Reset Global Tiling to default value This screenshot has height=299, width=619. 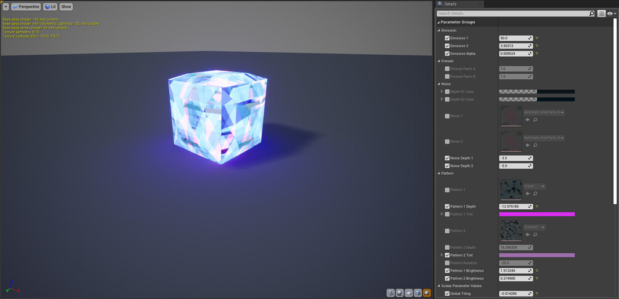coord(537,293)
